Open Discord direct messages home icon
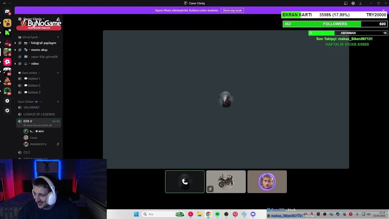Screen dimensions: 389x219 point(7,12)
